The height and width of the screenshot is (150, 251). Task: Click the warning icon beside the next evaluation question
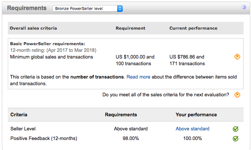pos(237,95)
